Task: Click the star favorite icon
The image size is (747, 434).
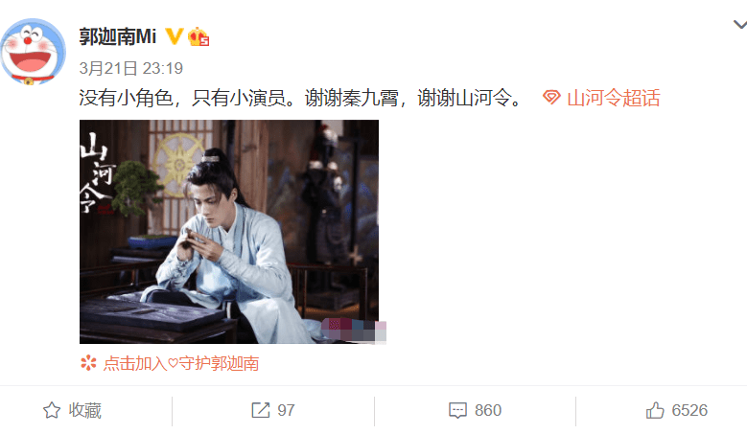Action: [x=52, y=410]
